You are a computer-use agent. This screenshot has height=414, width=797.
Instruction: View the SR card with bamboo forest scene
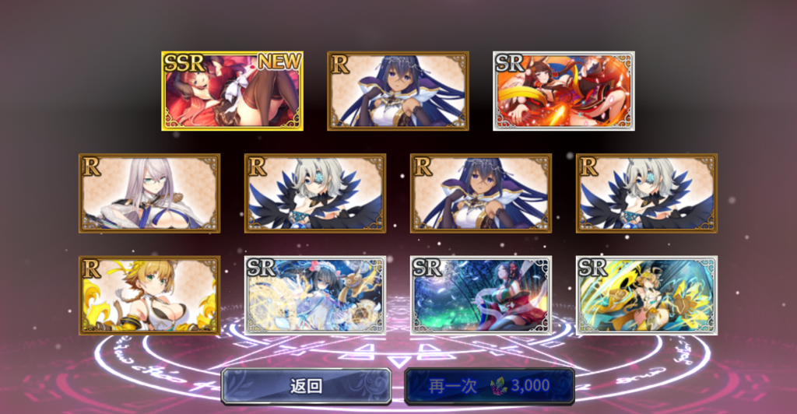point(481,296)
